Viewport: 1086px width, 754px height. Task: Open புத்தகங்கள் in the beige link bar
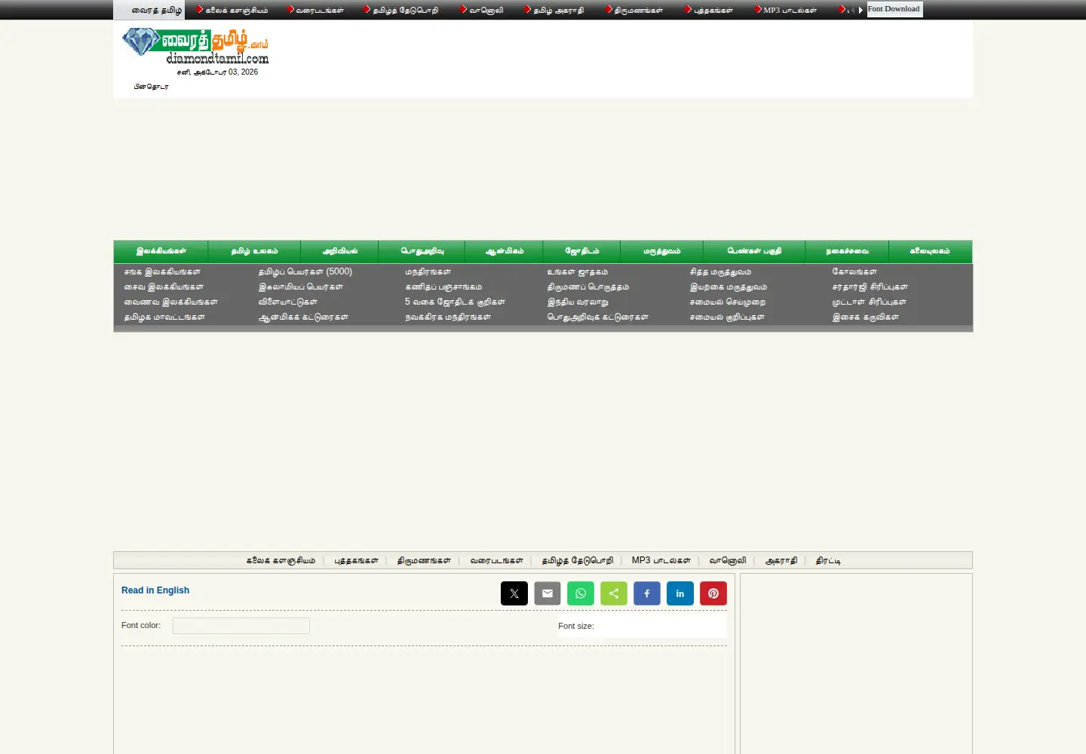point(356,560)
